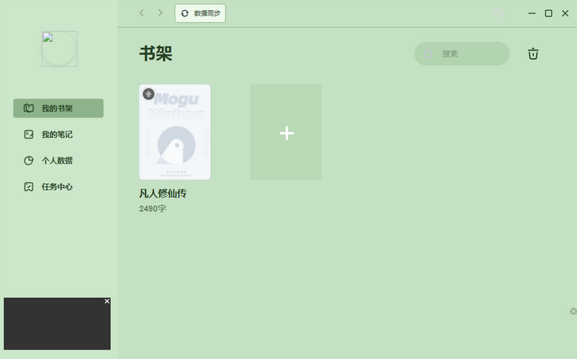Click the upload arrow badge on book cover
The image size is (577, 359).
coord(149,94)
